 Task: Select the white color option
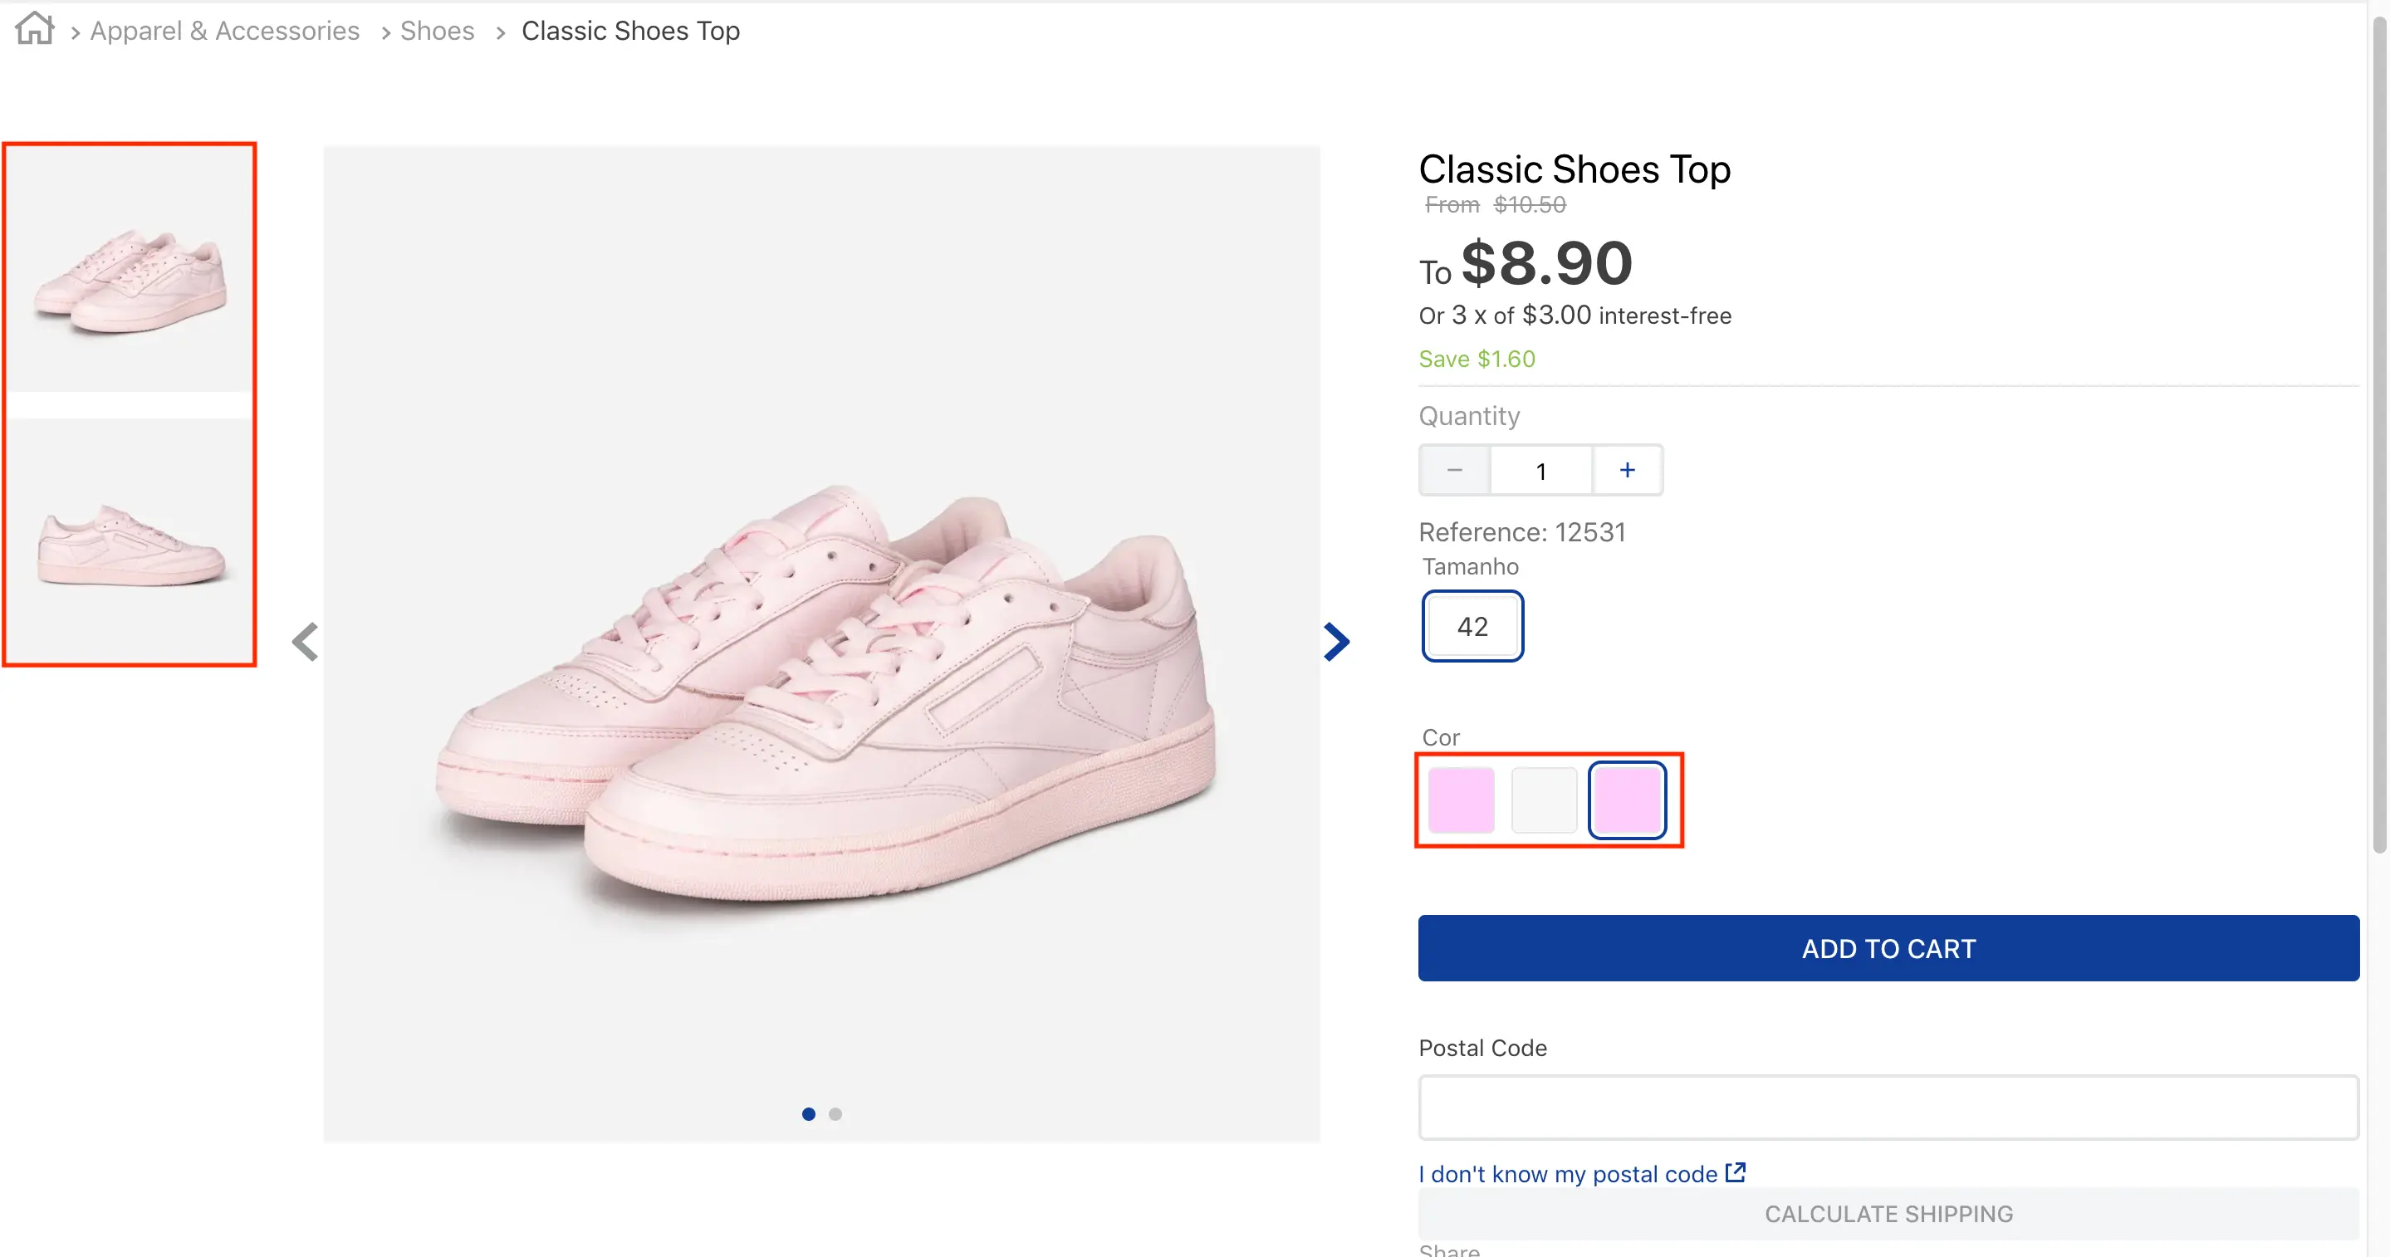[x=1544, y=800]
